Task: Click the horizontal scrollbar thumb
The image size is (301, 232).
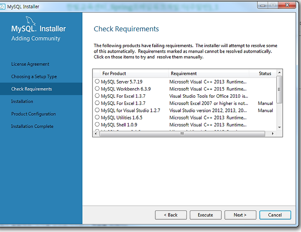Action: point(182,134)
